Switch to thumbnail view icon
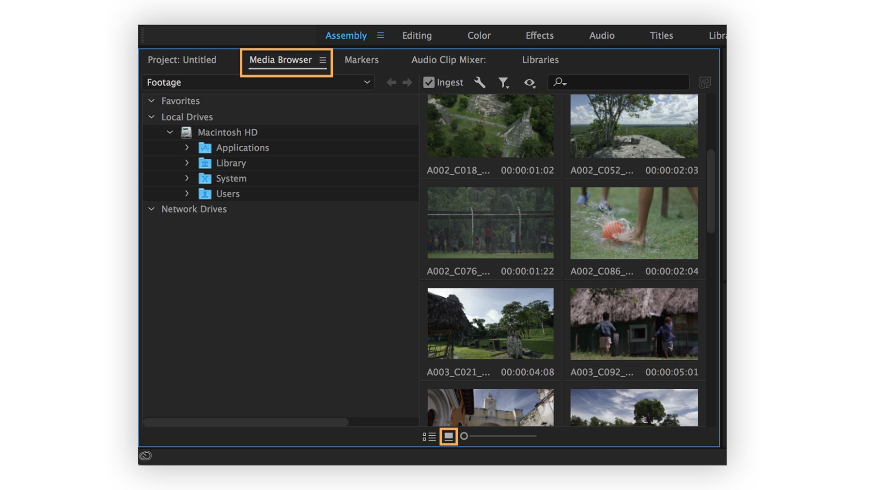872x490 pixels. click(x=449, y=436)
